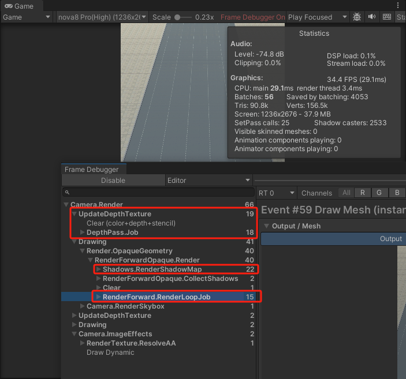Click the Channels label
The image size is (406, 379).
coord(316,193)
